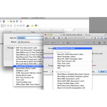
Task: Choose Pocket Word (.psw) file type
Action: [x=24, y=75]
